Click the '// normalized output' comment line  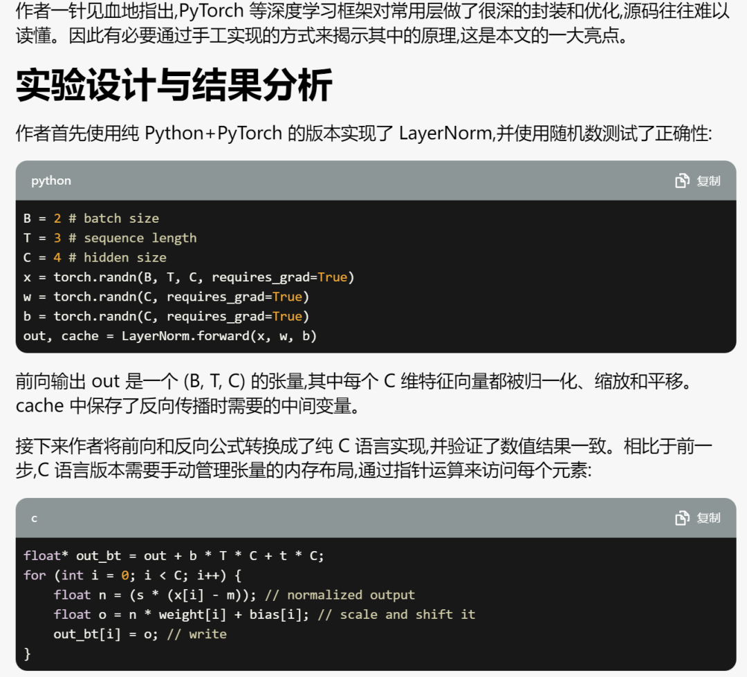234,595
